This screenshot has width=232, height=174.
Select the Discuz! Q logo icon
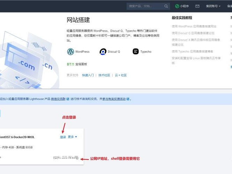tap(103, 52)
